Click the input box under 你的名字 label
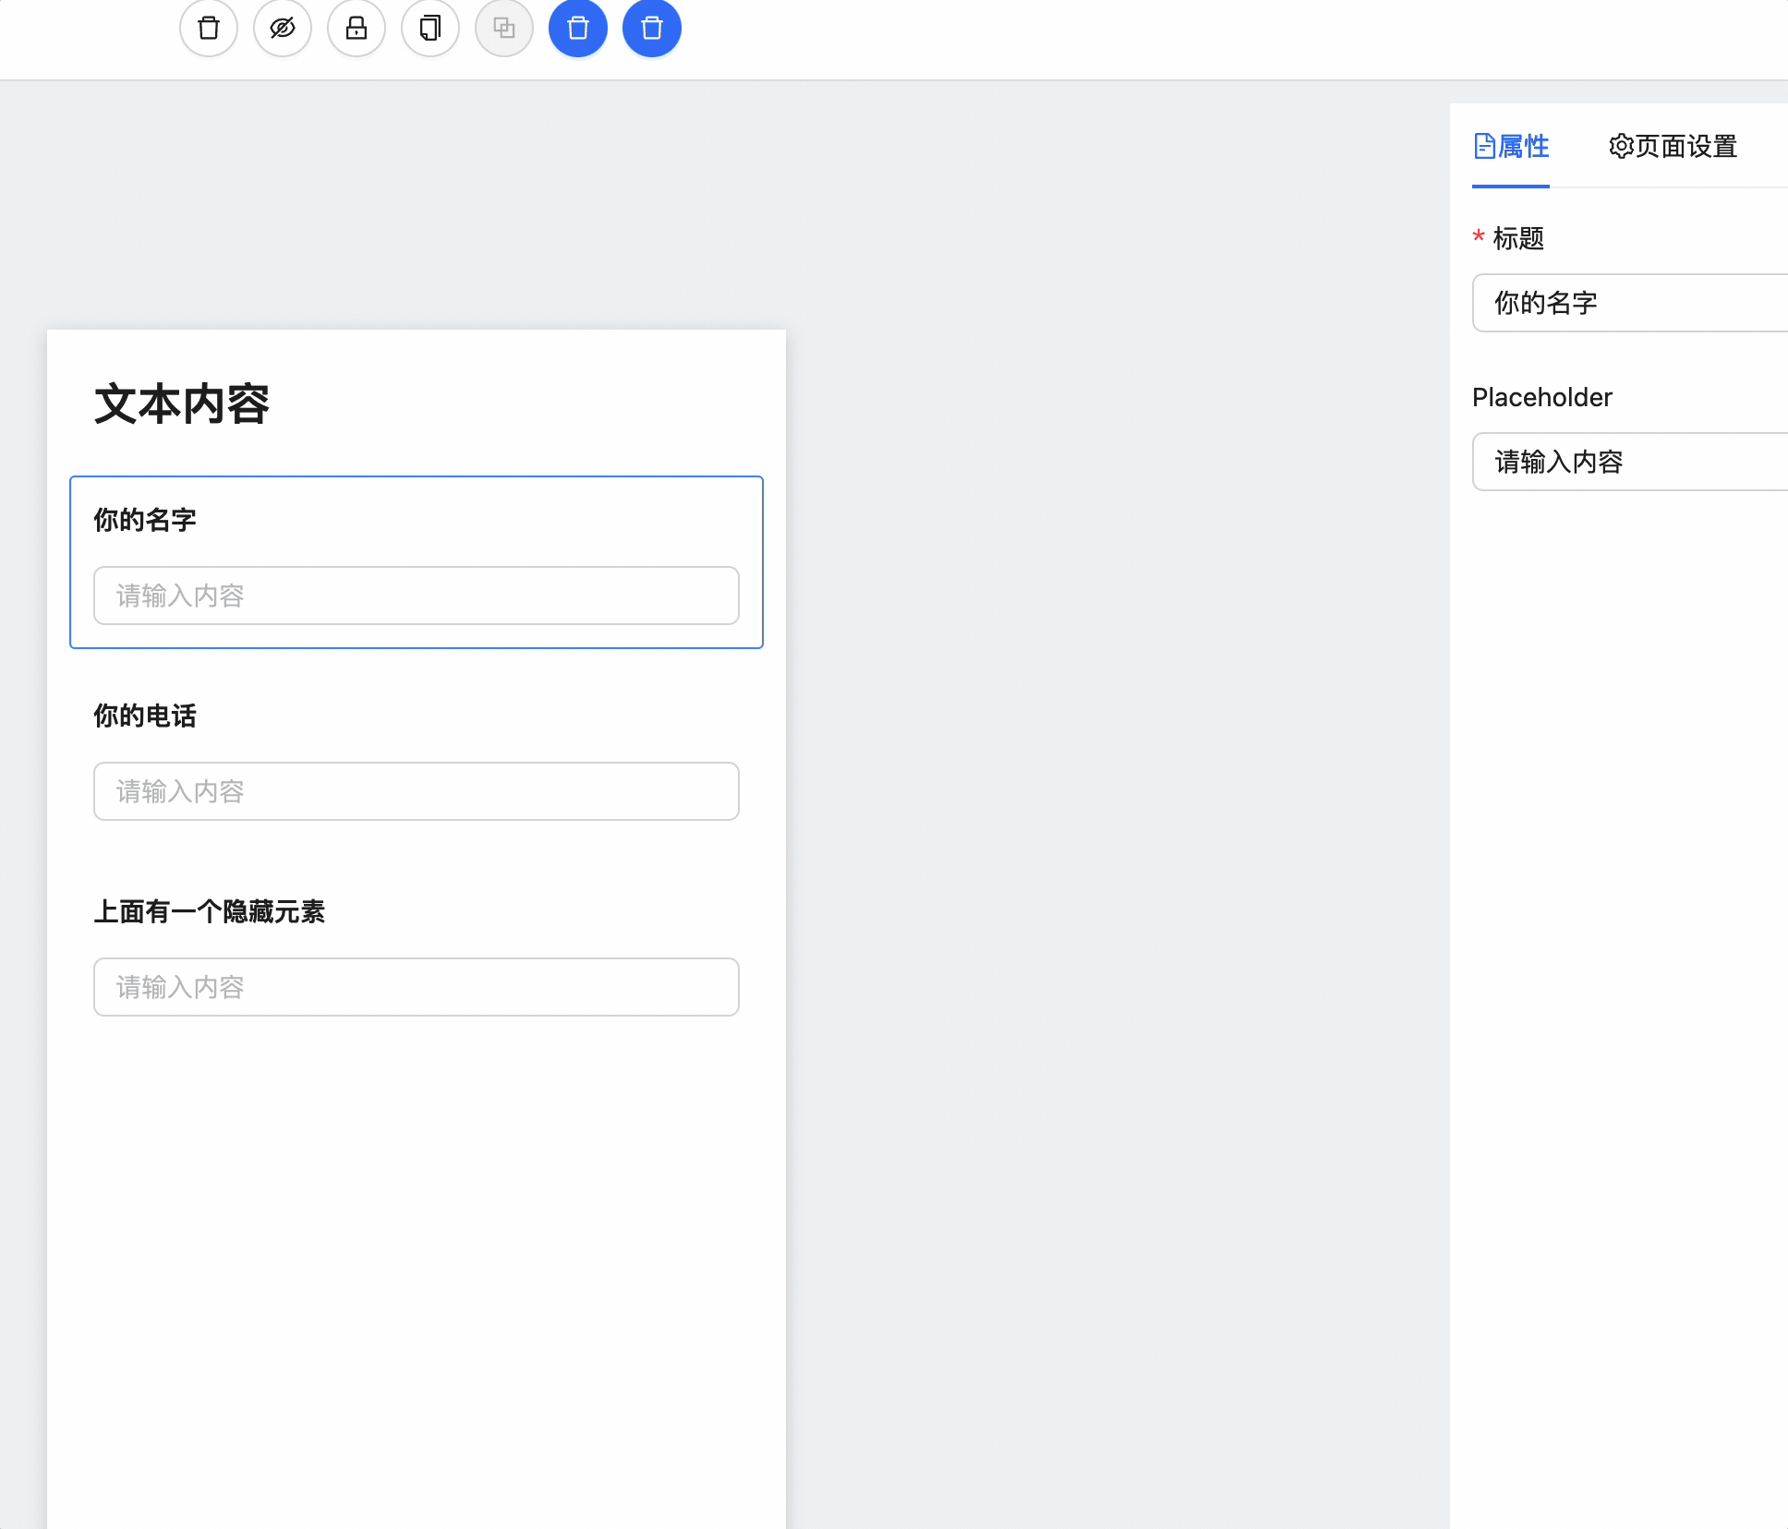This screenshot has width=1788, height=1529. coord(416,596)
